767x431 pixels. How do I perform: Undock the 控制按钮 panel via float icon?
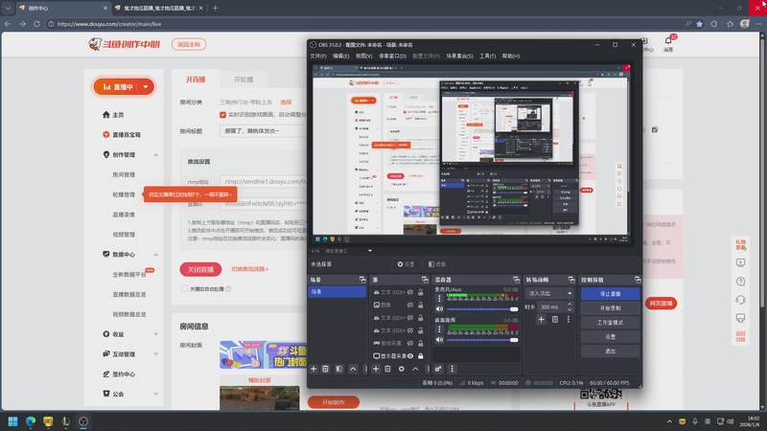[638, 280]
